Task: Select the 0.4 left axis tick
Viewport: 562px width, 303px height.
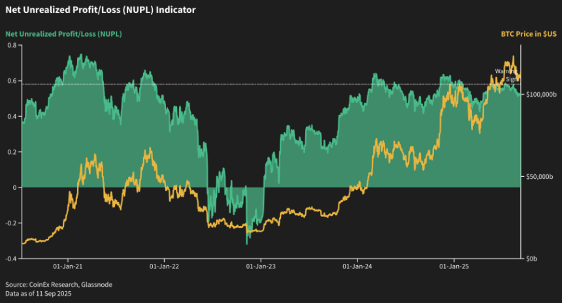Action: [x=12, y=117]
